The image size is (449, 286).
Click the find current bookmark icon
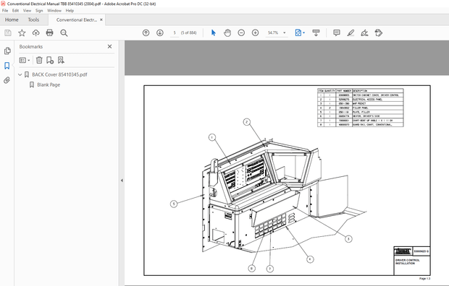61,60
